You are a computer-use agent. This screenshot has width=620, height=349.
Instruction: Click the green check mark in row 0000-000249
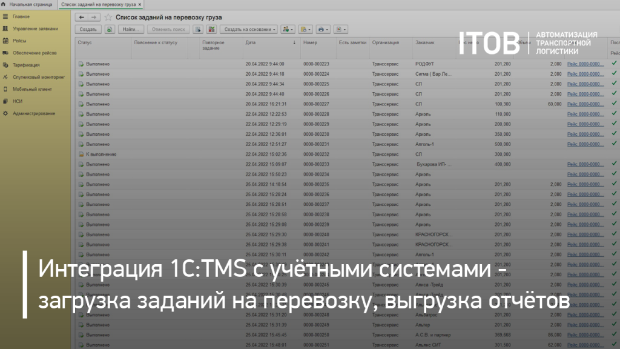click(614, 324)
